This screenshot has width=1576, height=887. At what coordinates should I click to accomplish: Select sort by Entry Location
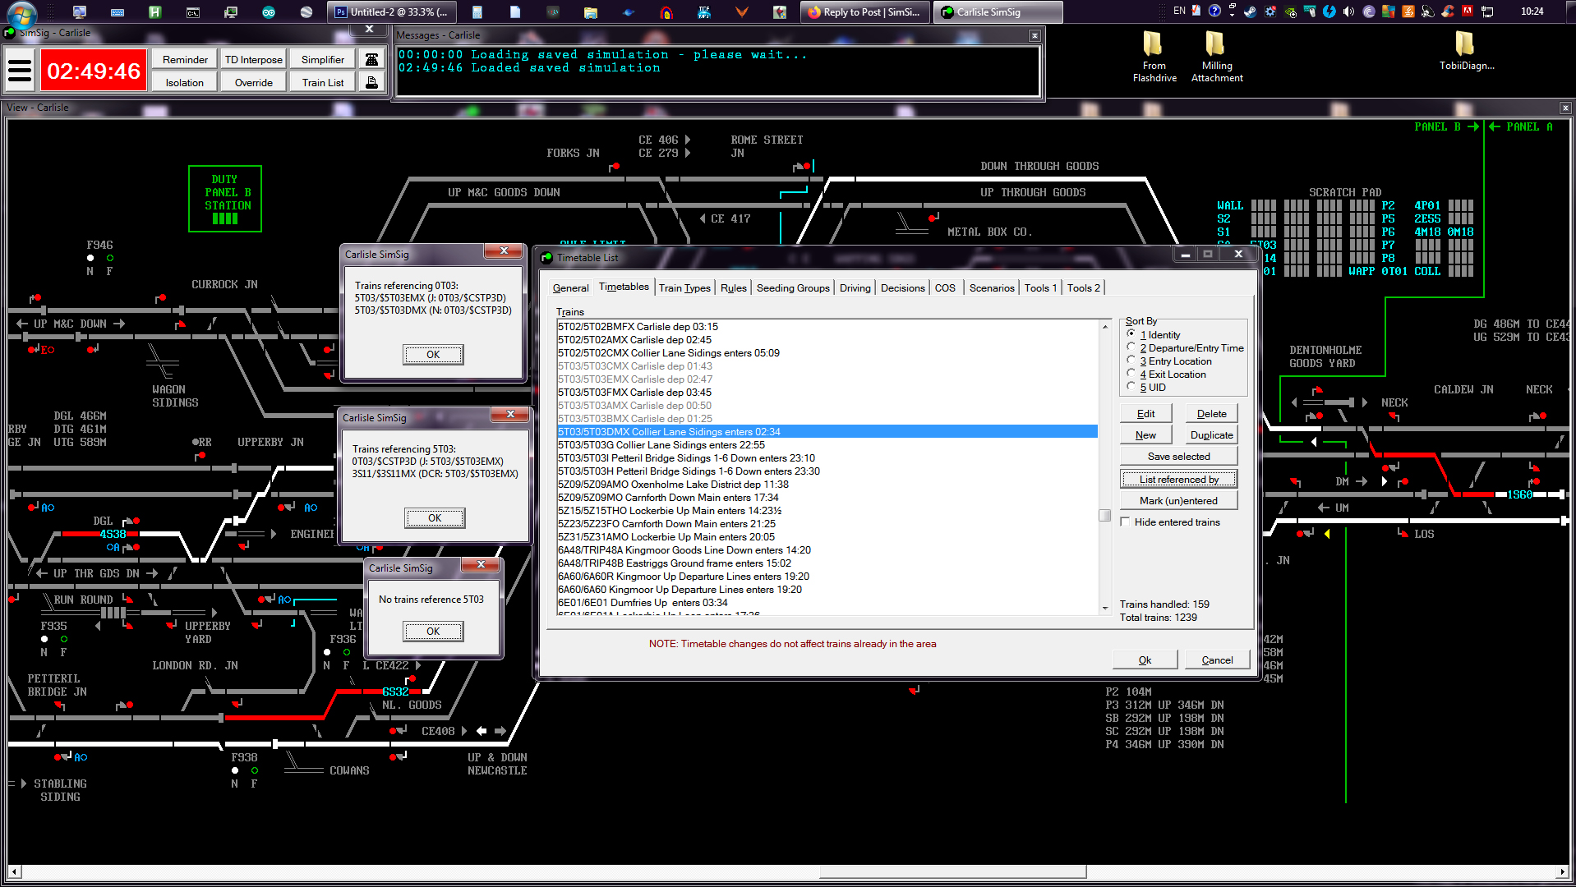tap(1131, 361)
